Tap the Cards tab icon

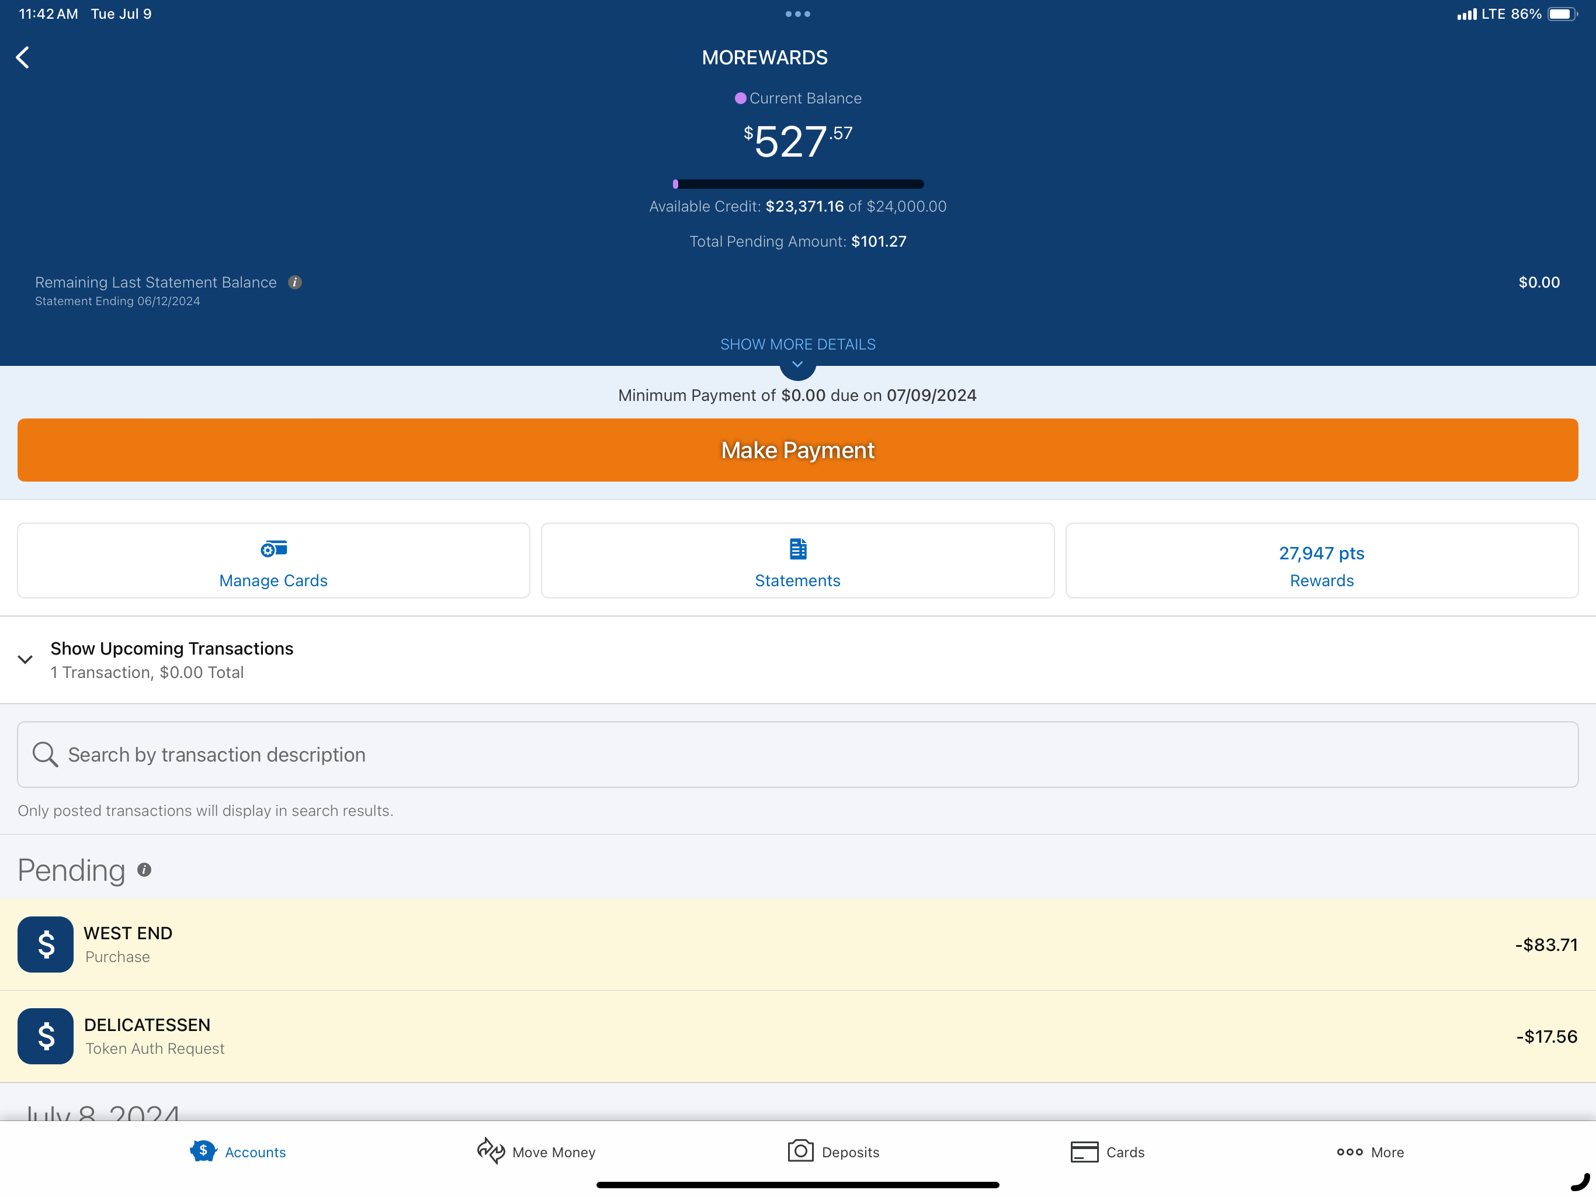click(1084, 1151)
